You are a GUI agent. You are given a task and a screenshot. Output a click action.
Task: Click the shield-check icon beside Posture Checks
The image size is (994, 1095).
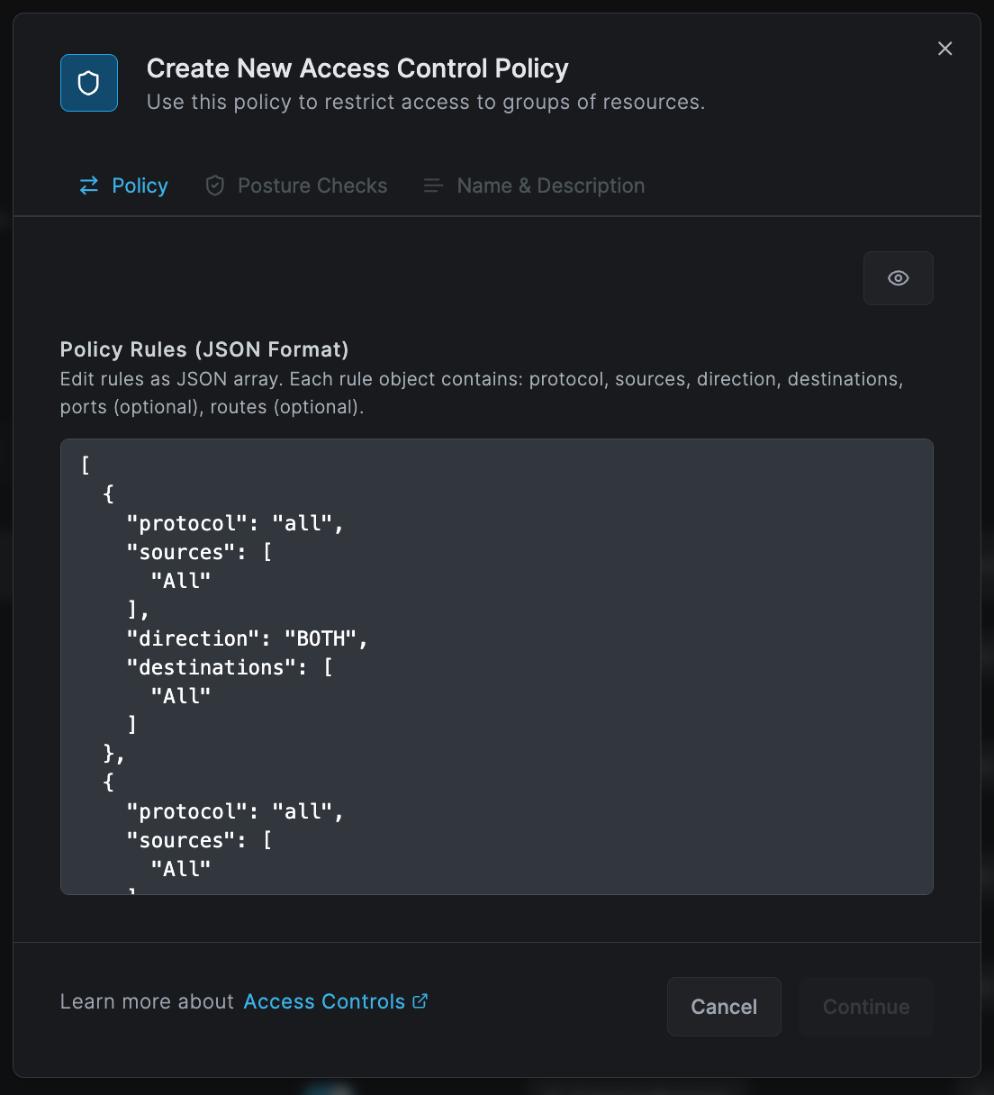click(214, 186)
